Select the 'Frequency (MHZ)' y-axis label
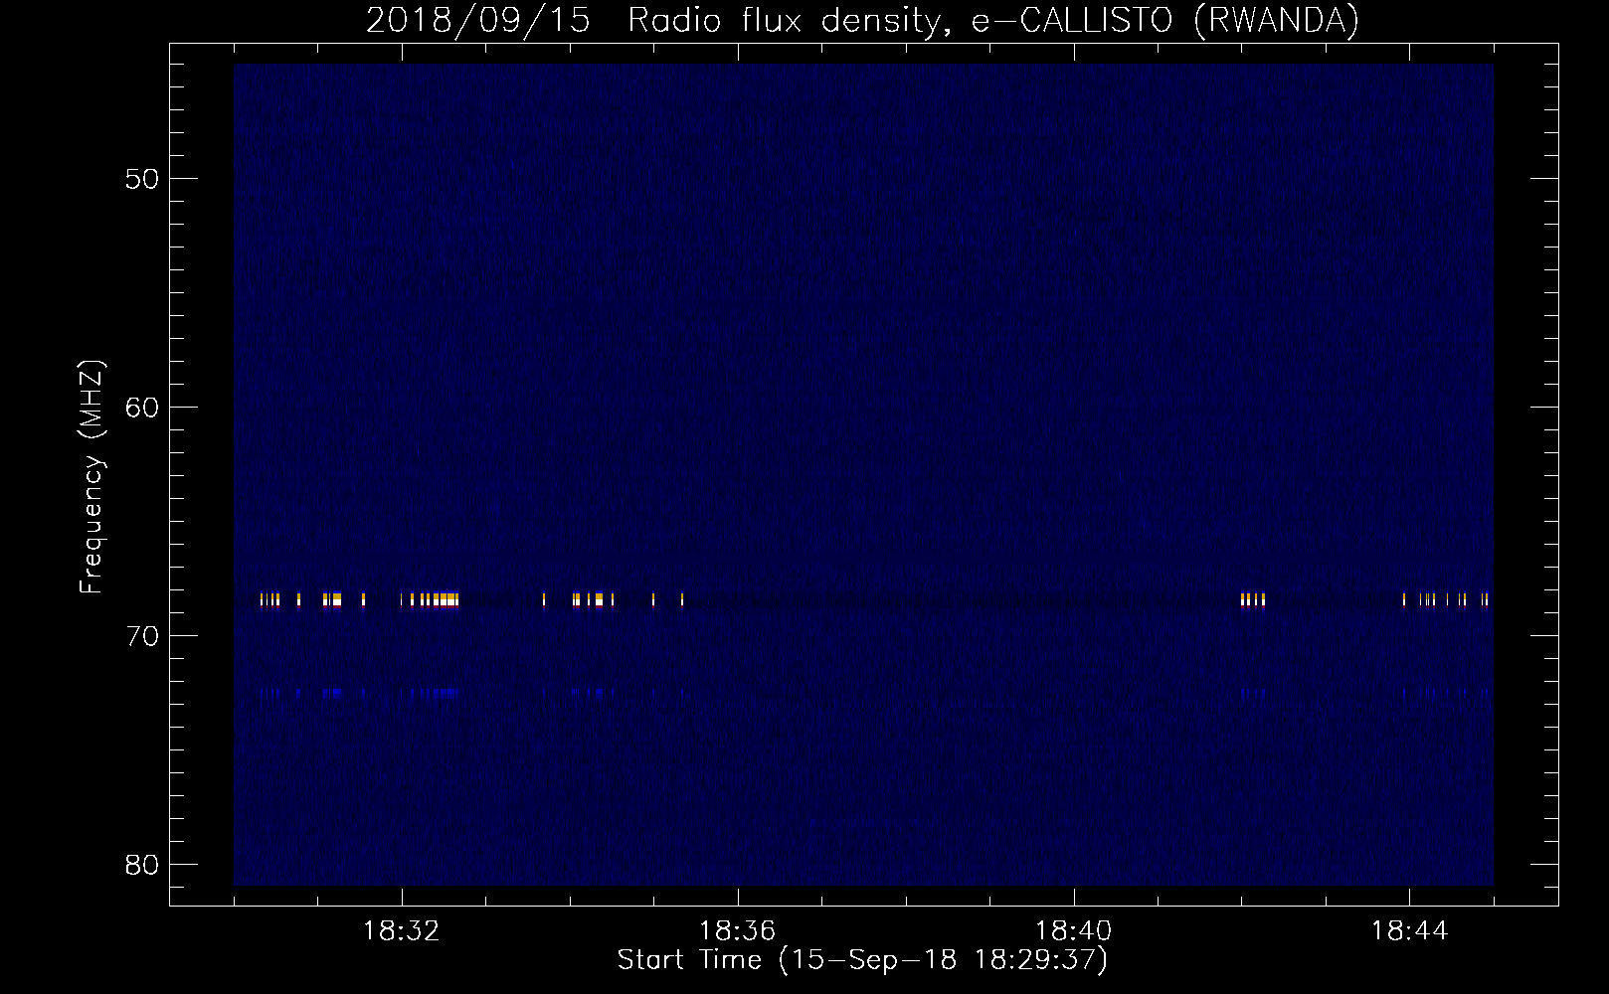Viewport: 1609px width, 994px height. pyautogui.click(x=91, y=476)
